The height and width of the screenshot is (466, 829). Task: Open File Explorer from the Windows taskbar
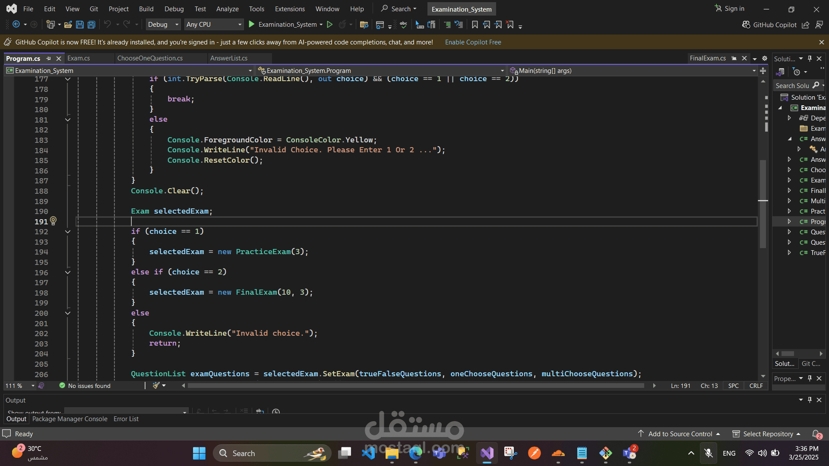click(x=392, y=453)
